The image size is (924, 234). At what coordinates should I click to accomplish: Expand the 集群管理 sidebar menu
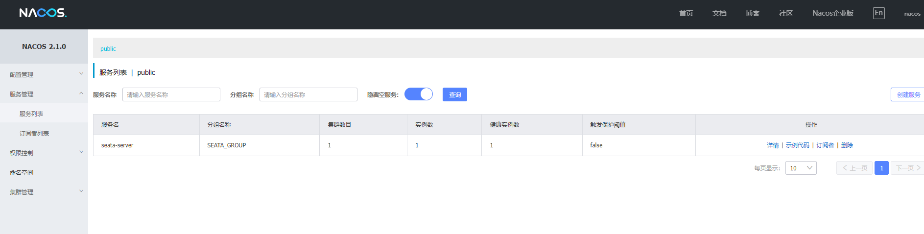pyautogui.click(x=44, y=192)
